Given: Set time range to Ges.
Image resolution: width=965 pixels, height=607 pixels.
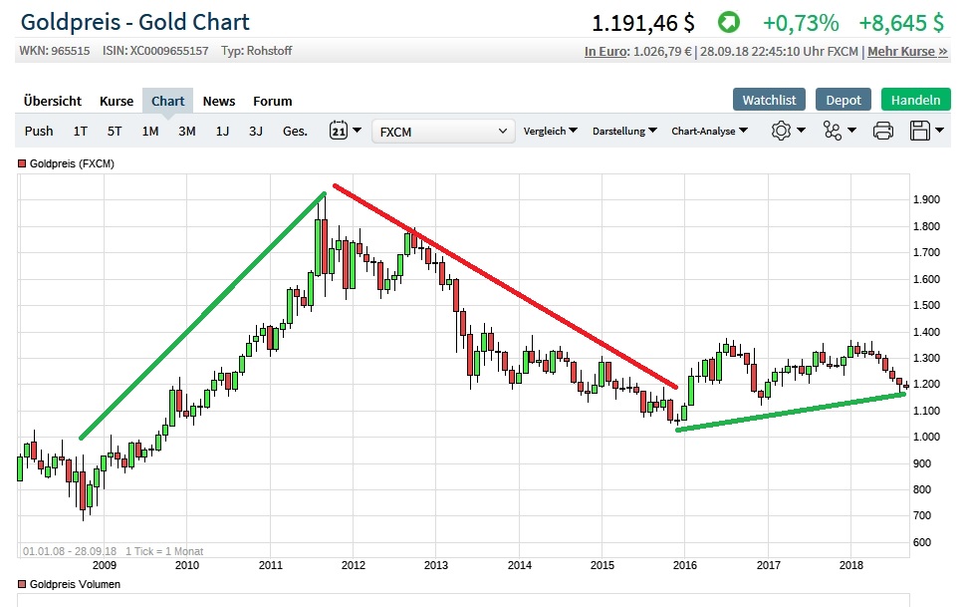Looking at the screenshot, I should coord(295,131).
